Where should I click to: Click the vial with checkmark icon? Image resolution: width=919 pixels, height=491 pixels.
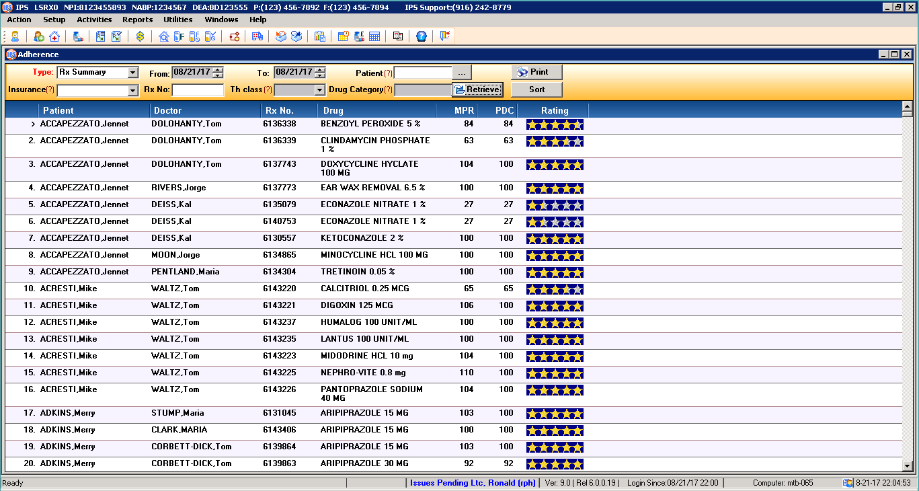(210, 36)
